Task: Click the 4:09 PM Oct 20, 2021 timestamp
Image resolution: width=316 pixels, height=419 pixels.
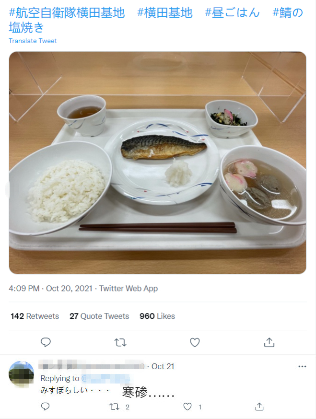Action: (x=50, y=289)
